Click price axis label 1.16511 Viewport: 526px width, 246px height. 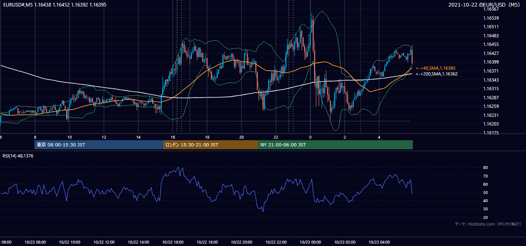pyautogui.click(x=491, y=27)
